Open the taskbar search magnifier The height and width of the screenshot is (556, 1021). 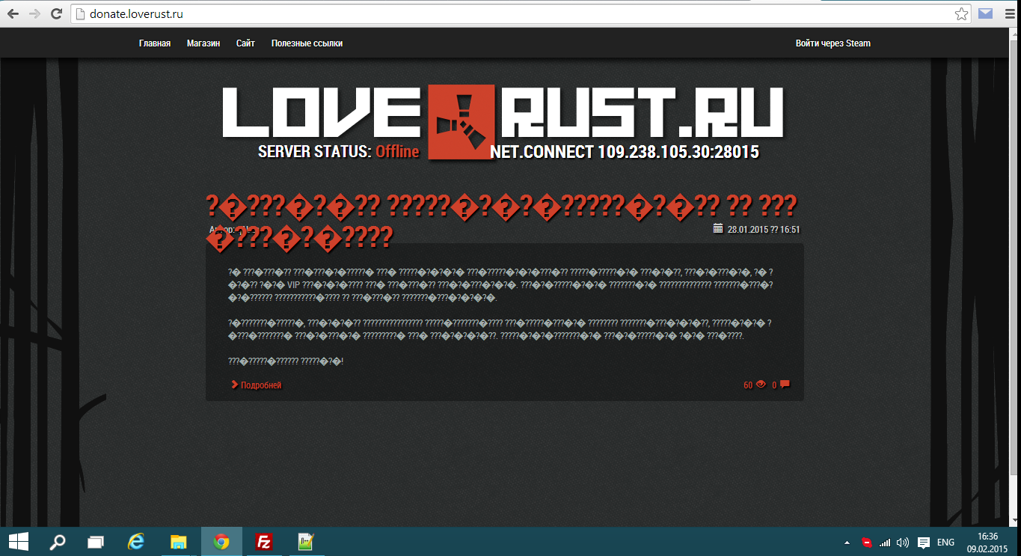pyautogui.click(x=58, y=541)
